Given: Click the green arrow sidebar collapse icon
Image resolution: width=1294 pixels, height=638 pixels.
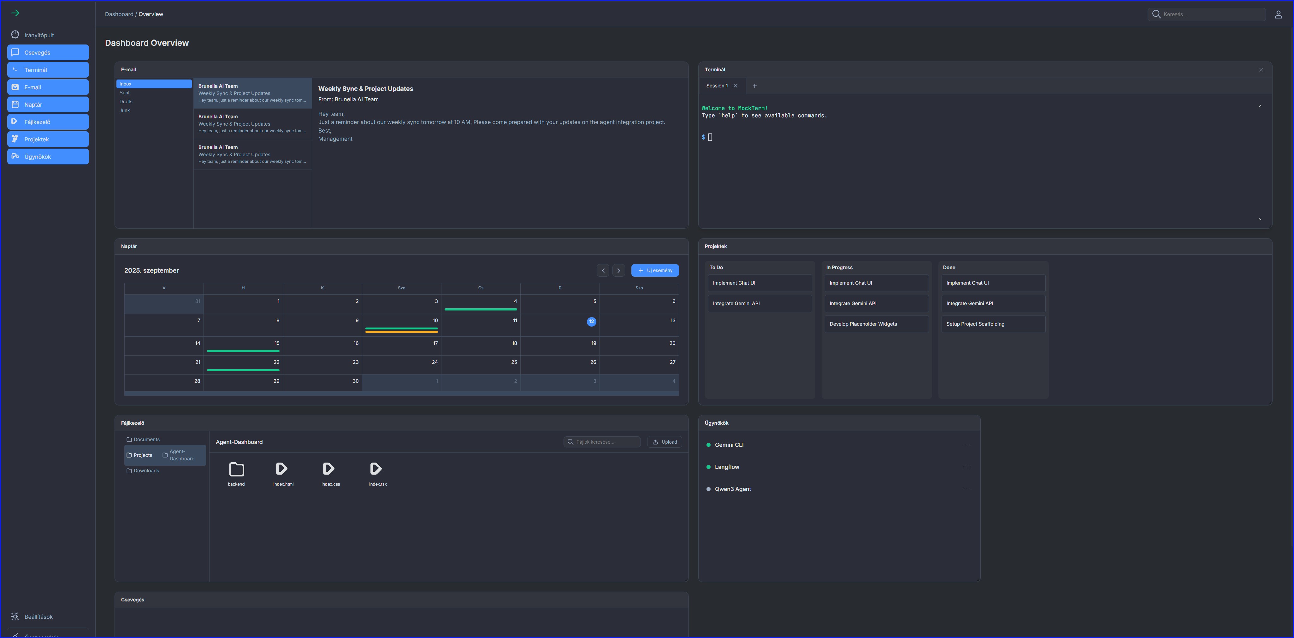Looking at the screenshot, I should (15, 13).
